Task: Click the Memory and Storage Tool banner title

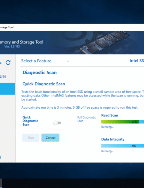Action: coord(22,42)
